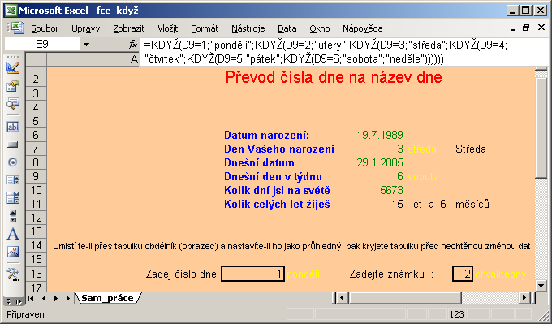The image size is (552, 324).
Task: Select the Image control tool
Action: (x=13, y=253)
